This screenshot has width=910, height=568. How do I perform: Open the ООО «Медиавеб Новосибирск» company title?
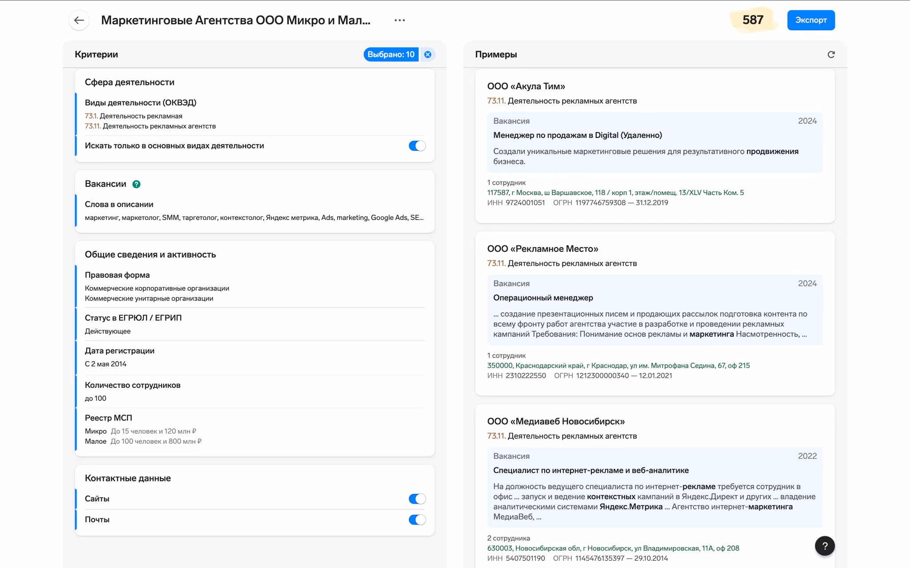(556, 421)
